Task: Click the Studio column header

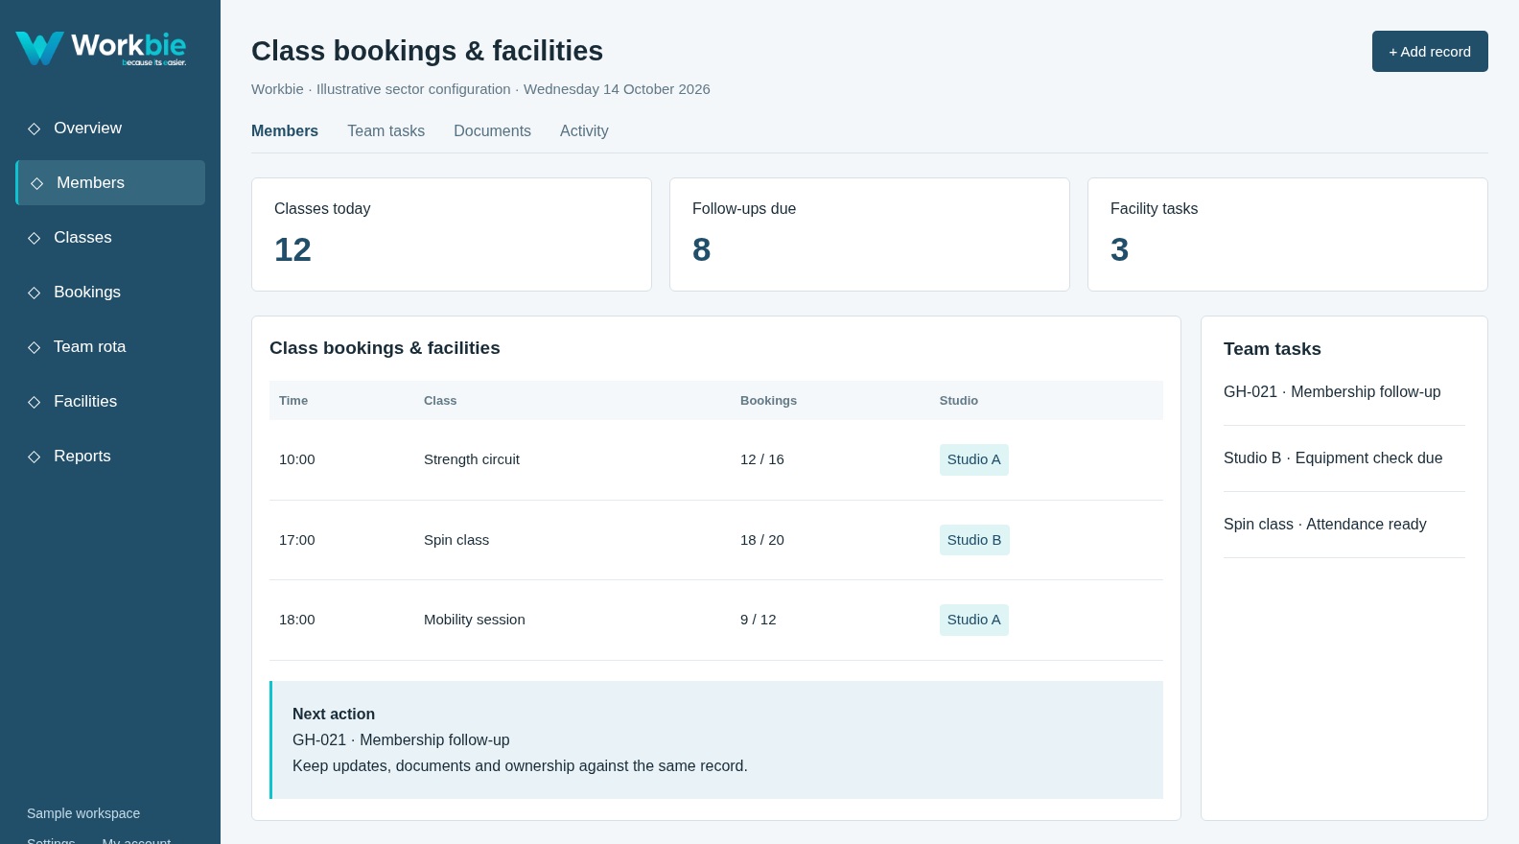Action: tap(959, 401)
